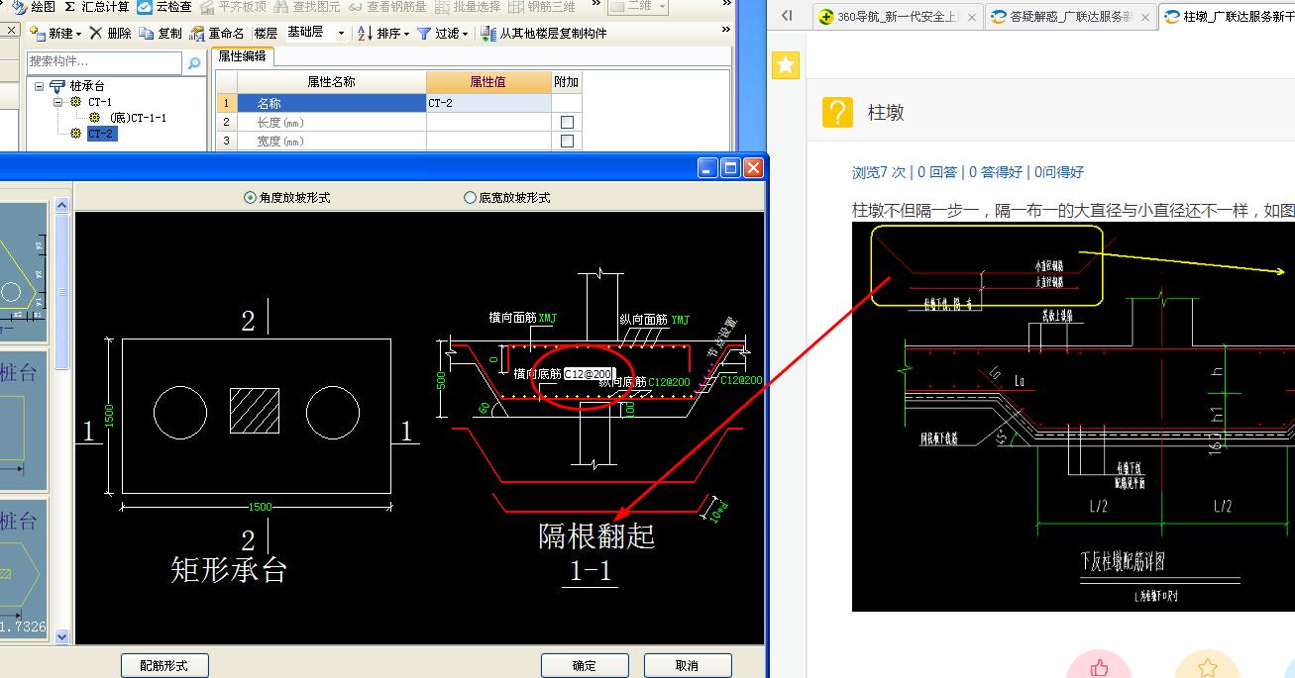Image resolution: width=1295 pixels, height=678 pixels.
Task: Select 角度放坡形式 radio option
Action: coord(286,197)
